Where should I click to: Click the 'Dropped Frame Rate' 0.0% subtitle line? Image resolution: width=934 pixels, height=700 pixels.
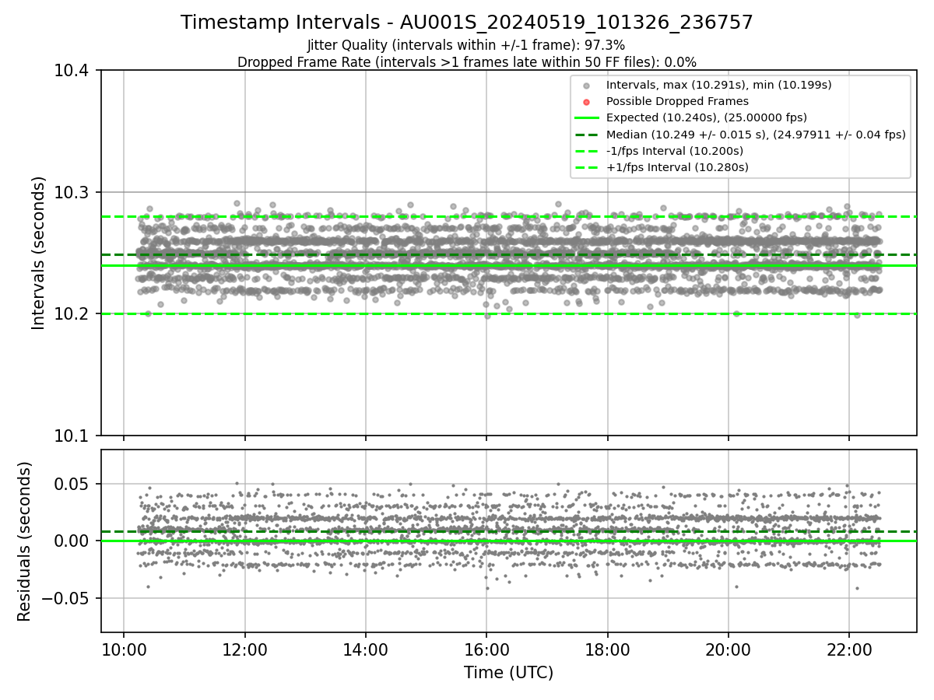click(467, 61)
